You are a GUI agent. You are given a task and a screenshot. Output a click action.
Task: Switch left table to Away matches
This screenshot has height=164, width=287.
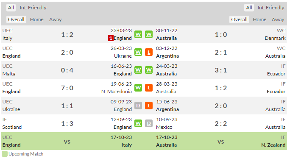pos(55,19)
